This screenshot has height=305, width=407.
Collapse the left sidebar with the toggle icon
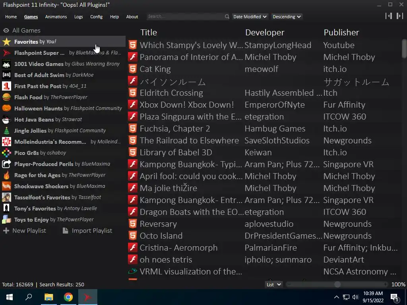(x=389, y=16)
